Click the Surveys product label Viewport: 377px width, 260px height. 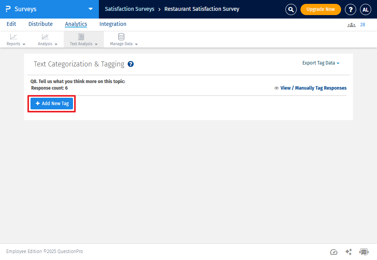pyautogui.click(x=25, y=9)
